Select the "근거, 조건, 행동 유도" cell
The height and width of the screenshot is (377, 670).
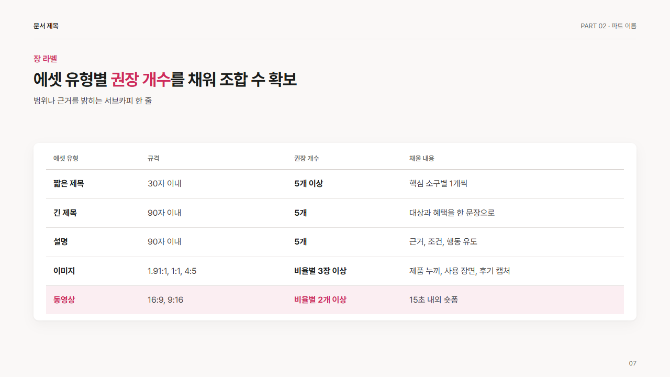443,242
